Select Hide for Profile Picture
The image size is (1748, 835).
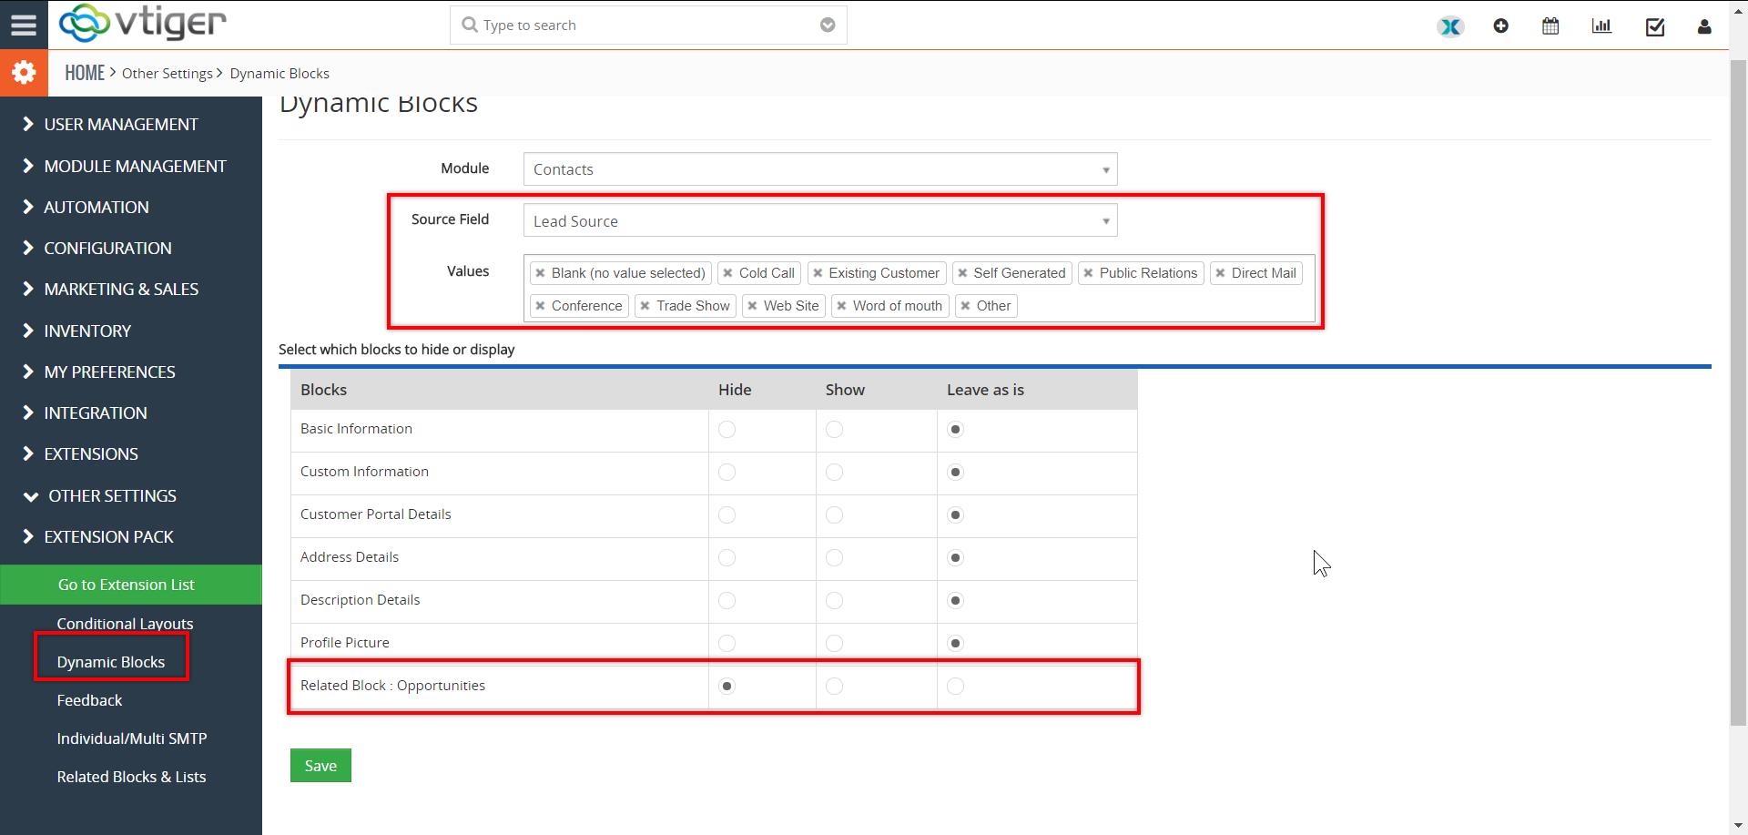coord(727,643)
